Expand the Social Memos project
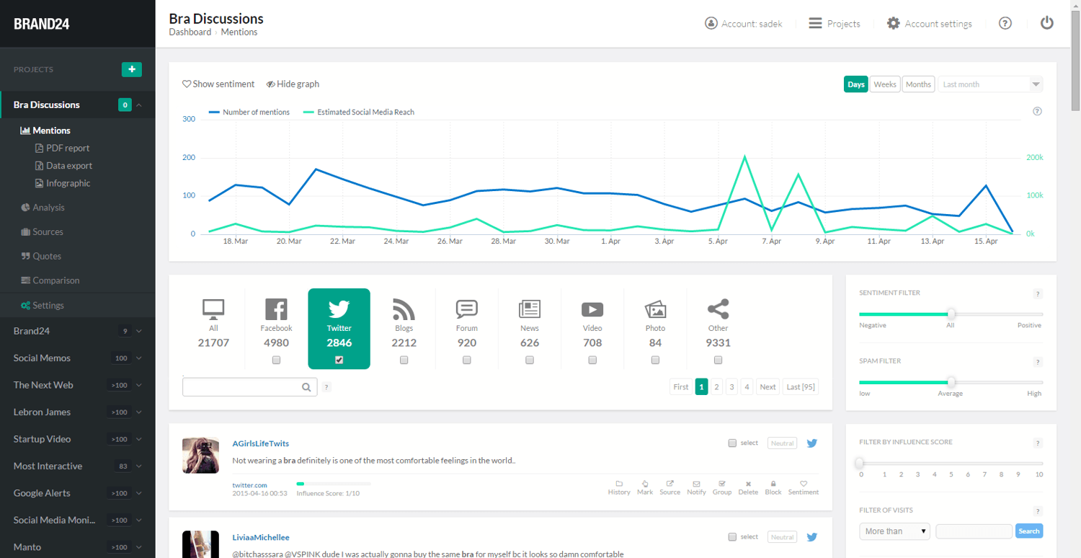The width and height of the screenshot is (1081, 558). coord(139,358)
